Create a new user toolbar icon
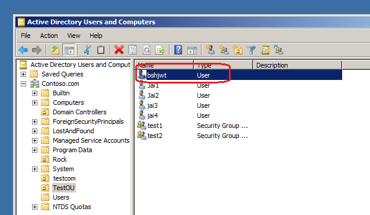 tap(210, 50)
